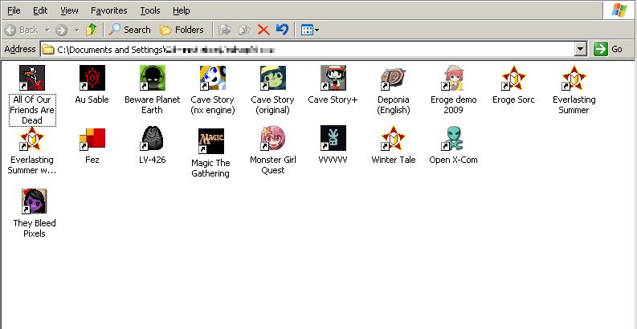The height and width of the screenshot is (329, 637).
Task: Click the Eroge Sorc name label
Action: coord(513,100)
